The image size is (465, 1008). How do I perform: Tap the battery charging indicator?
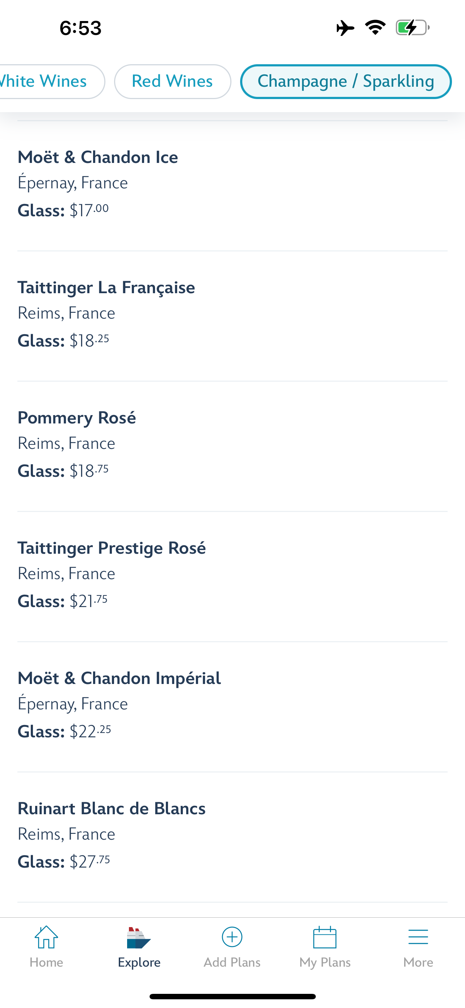(x=412, y=28)
